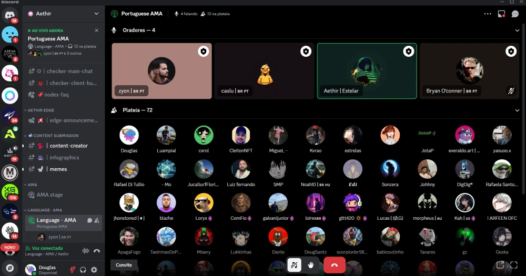Disconnect voice via phone icon near Voz conectada
This screenshot has width=526, height=276.
coord(97,251)
